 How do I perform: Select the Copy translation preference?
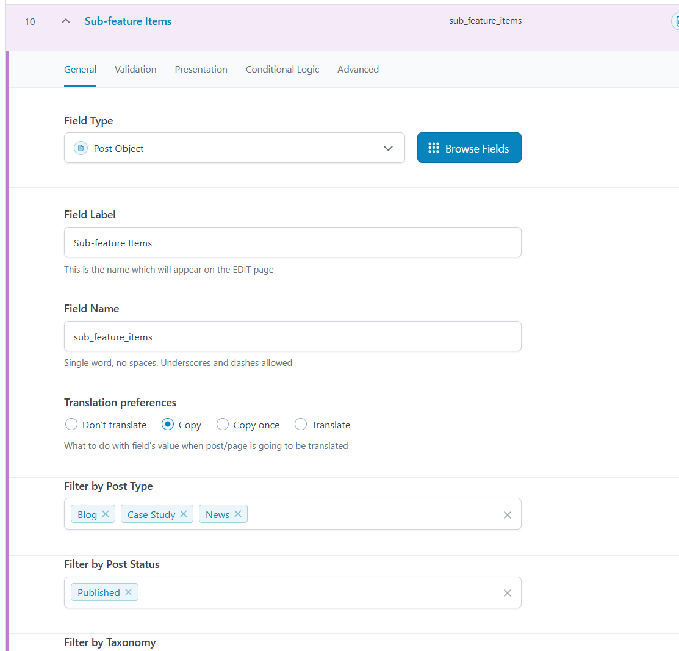tap(168, 425)
